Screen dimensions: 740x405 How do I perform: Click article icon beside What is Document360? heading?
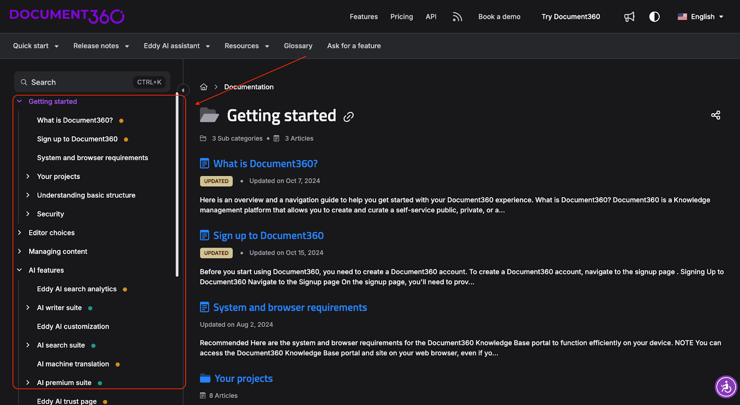point(204,163)
